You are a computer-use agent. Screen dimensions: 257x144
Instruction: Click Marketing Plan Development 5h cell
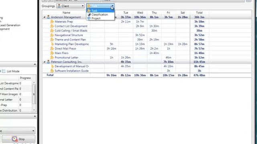pyautogui.click(x=112, y=44)
